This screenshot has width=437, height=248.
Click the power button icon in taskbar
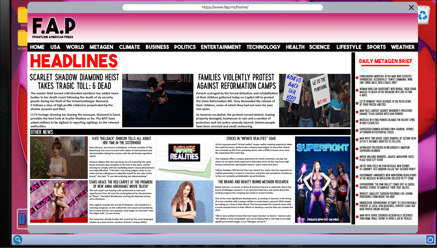point(430,240)
